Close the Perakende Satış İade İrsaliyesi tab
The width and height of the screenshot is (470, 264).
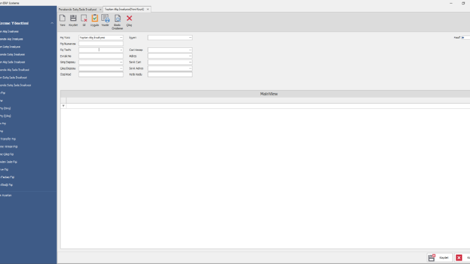(x=100, y=9)
